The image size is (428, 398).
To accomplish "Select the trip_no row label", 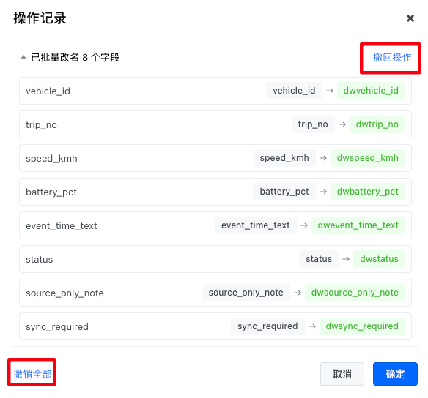I will click(41, 125).
